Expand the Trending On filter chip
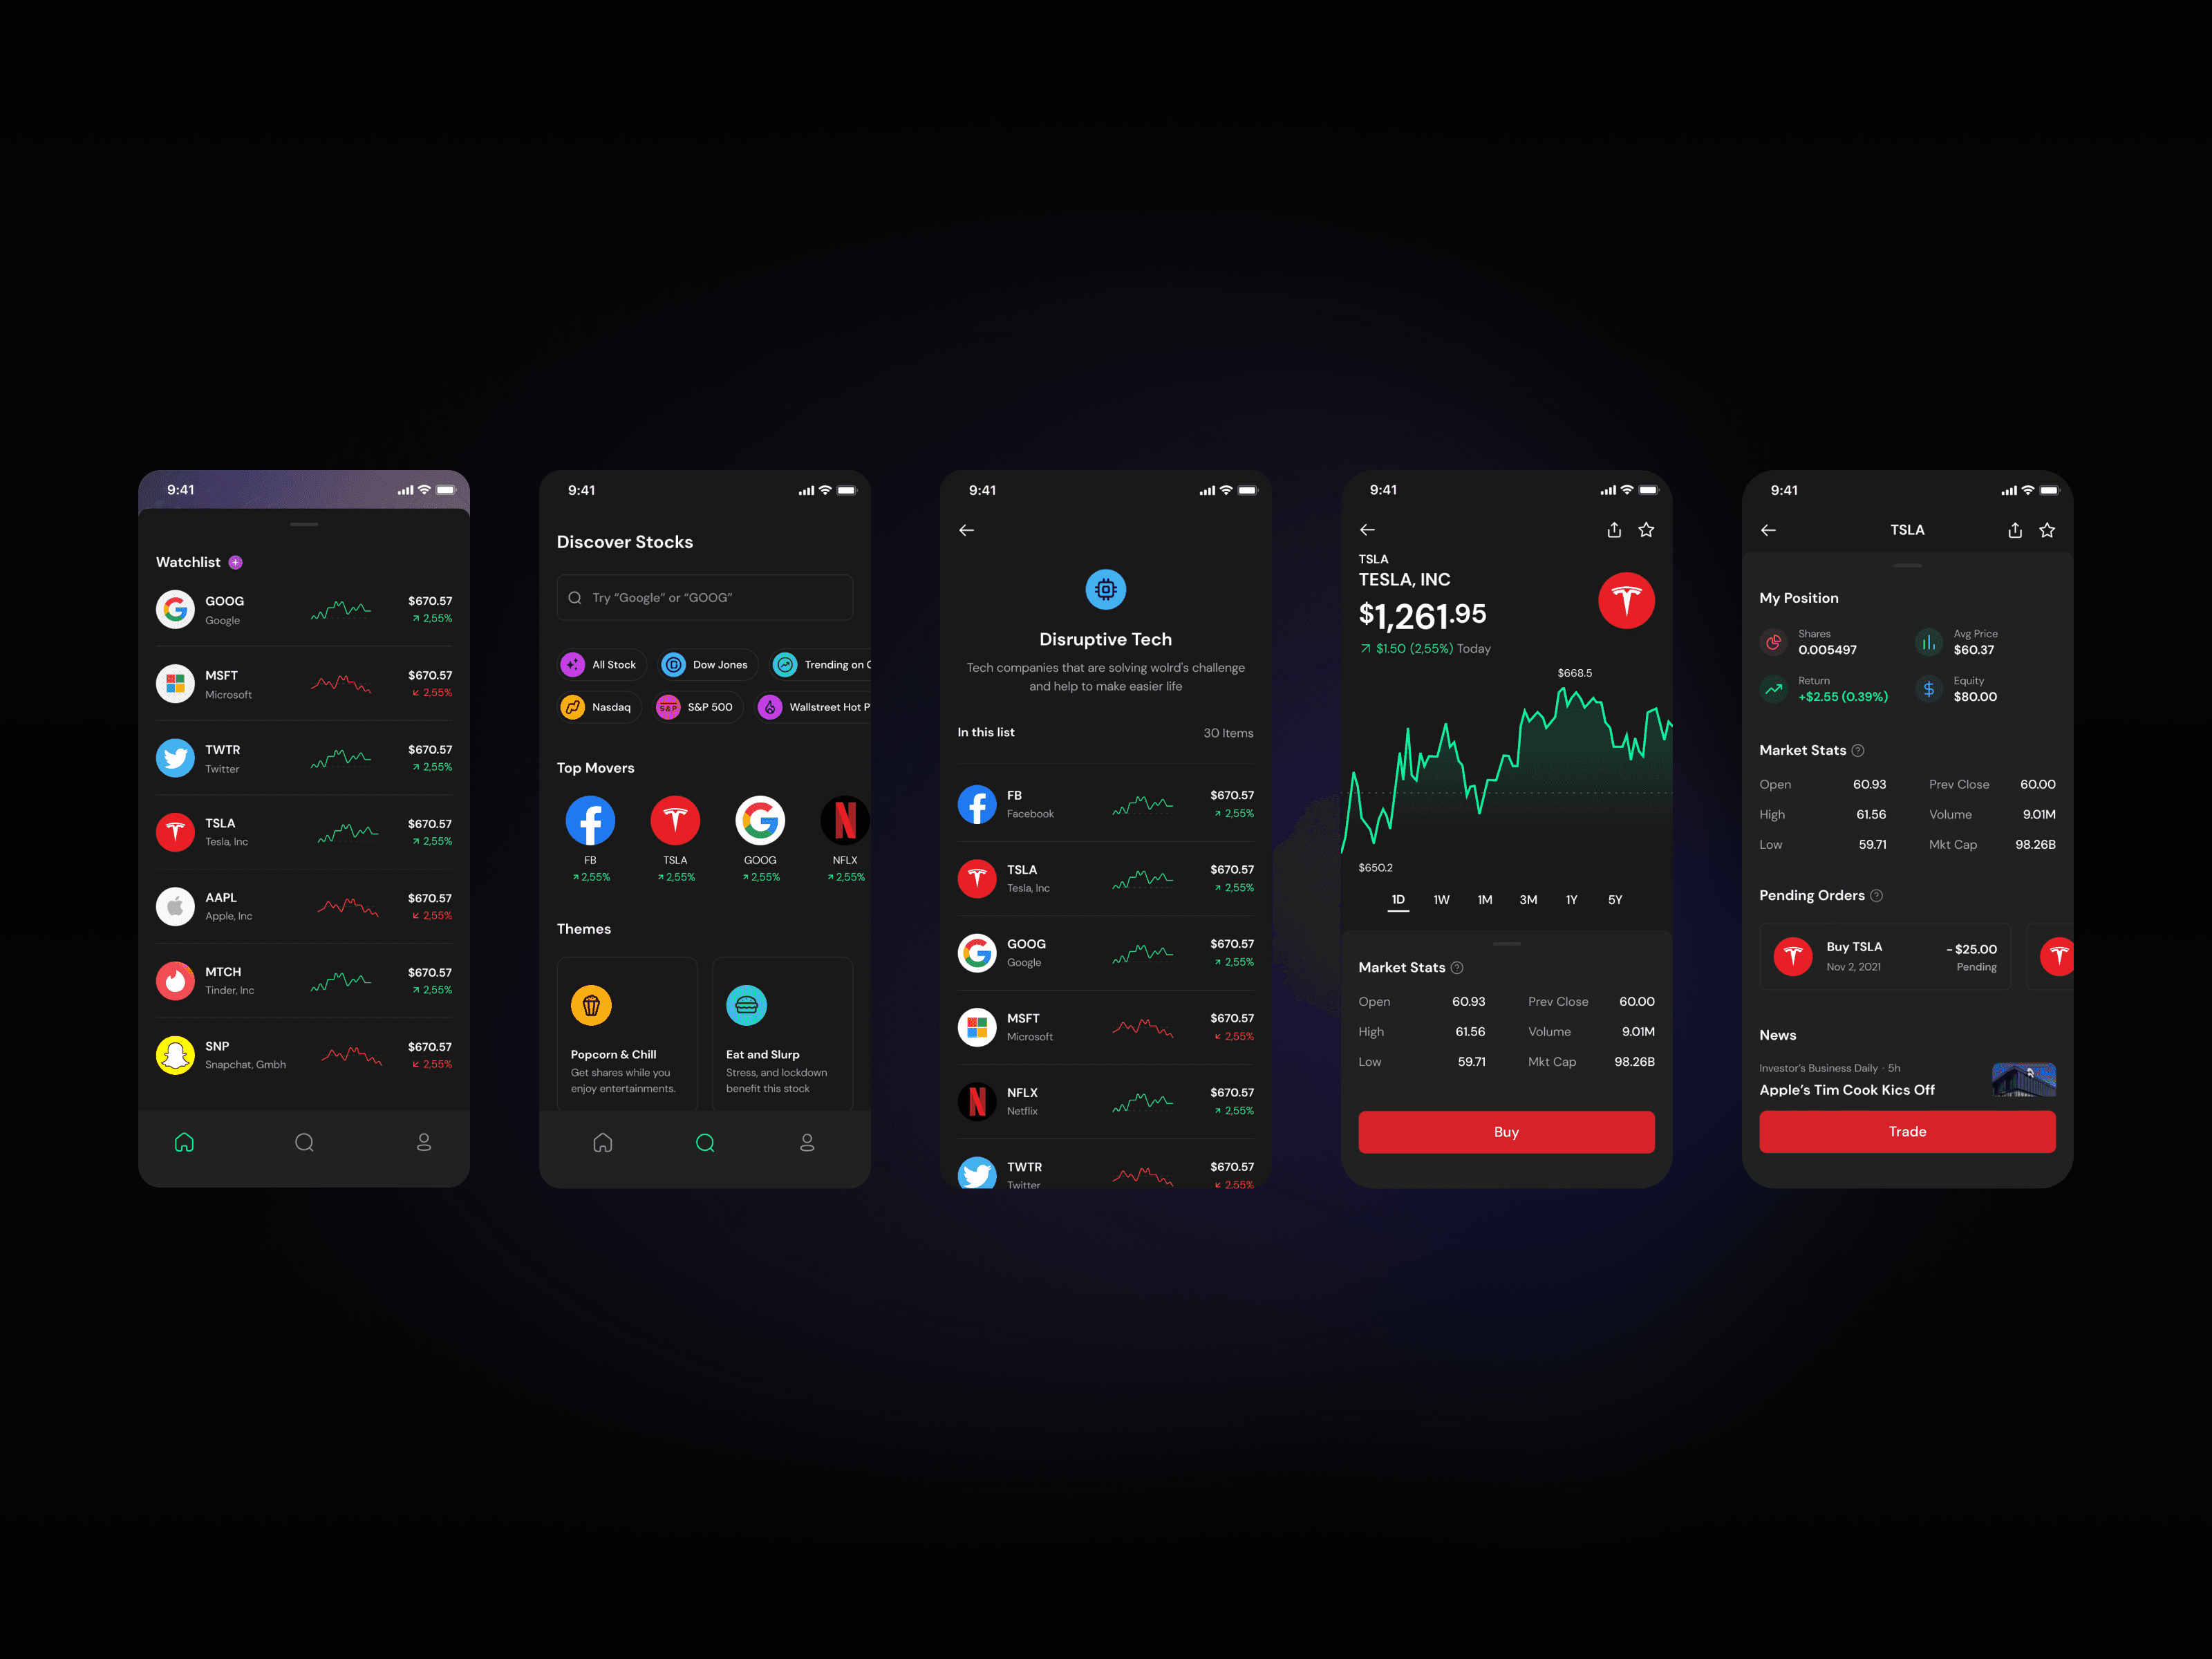This screenshot has height=1659, width=2212. [x=832, y=666]
